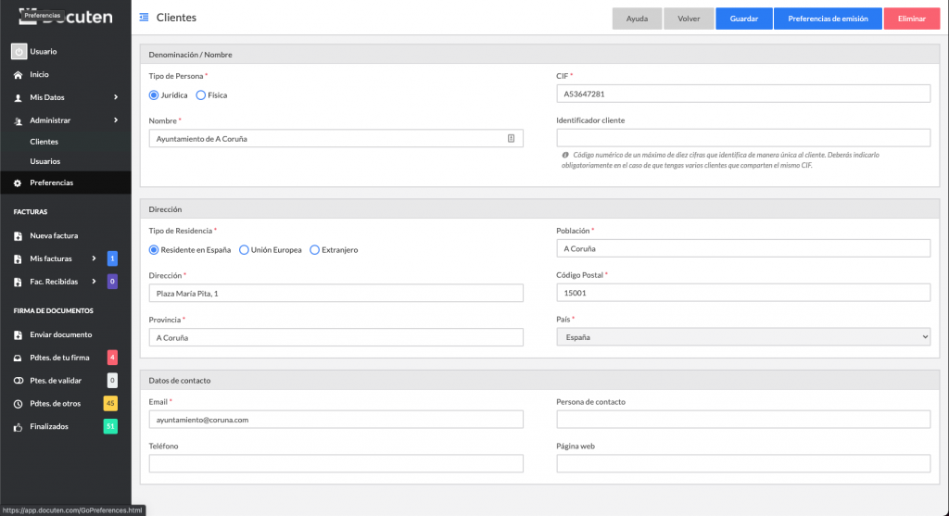Select the Jurídica radio button
The width and height of the screenshot is (949, 516).
[x=154, y=95]
